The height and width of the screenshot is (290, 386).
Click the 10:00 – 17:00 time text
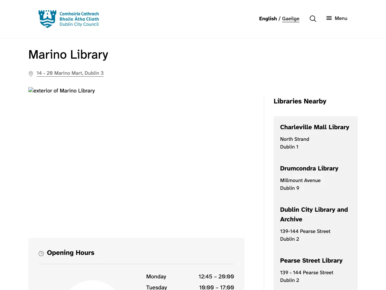pos(216,287)
